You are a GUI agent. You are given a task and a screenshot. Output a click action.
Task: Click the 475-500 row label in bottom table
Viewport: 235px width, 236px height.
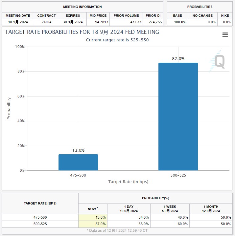(40, 217)
